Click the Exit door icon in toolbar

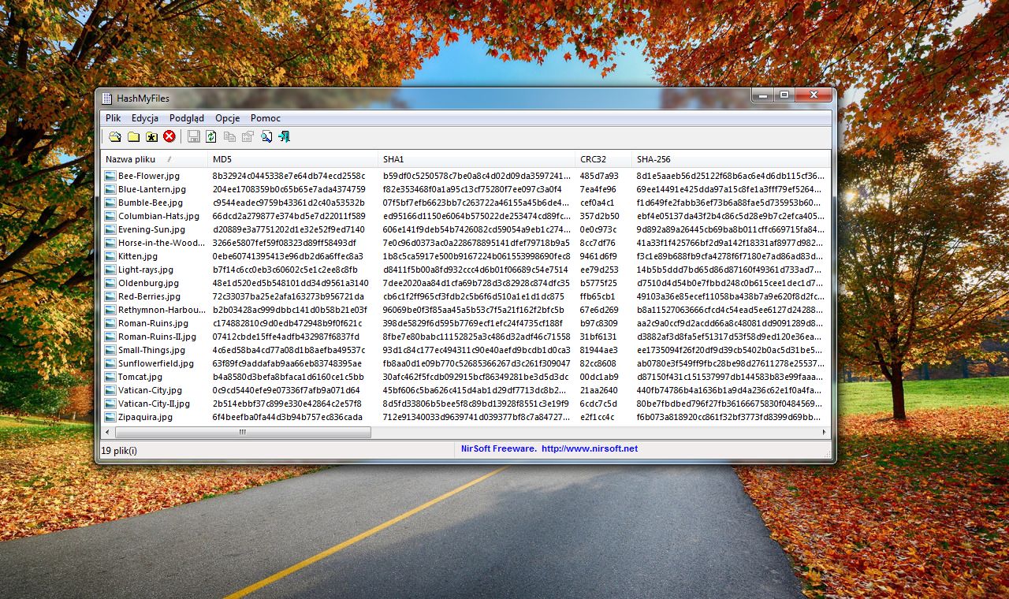[285, 136]
